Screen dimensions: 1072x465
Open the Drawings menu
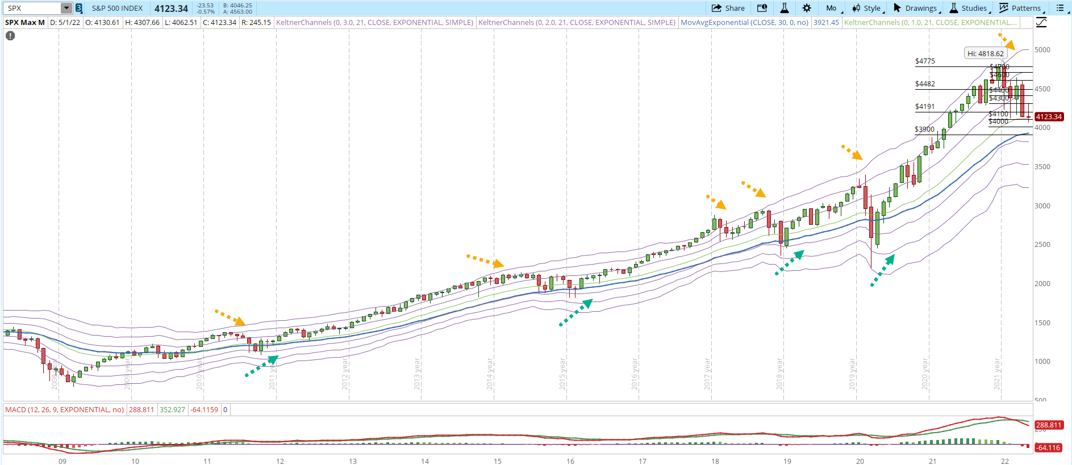(x=916, y=8)
